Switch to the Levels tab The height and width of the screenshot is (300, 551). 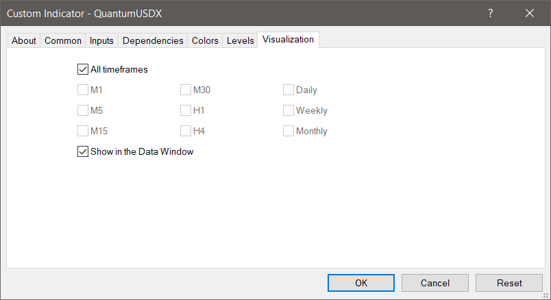click(x=240, y=41)
